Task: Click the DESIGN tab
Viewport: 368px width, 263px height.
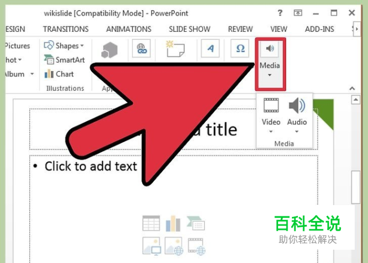Action: (x=15, y=29)
